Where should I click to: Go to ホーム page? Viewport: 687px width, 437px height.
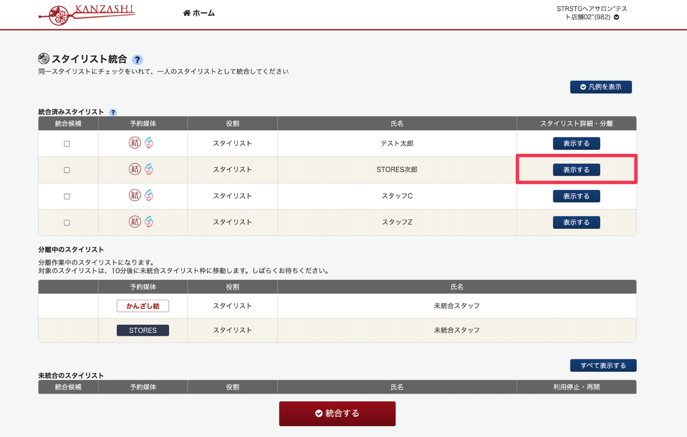click(199, 13)
